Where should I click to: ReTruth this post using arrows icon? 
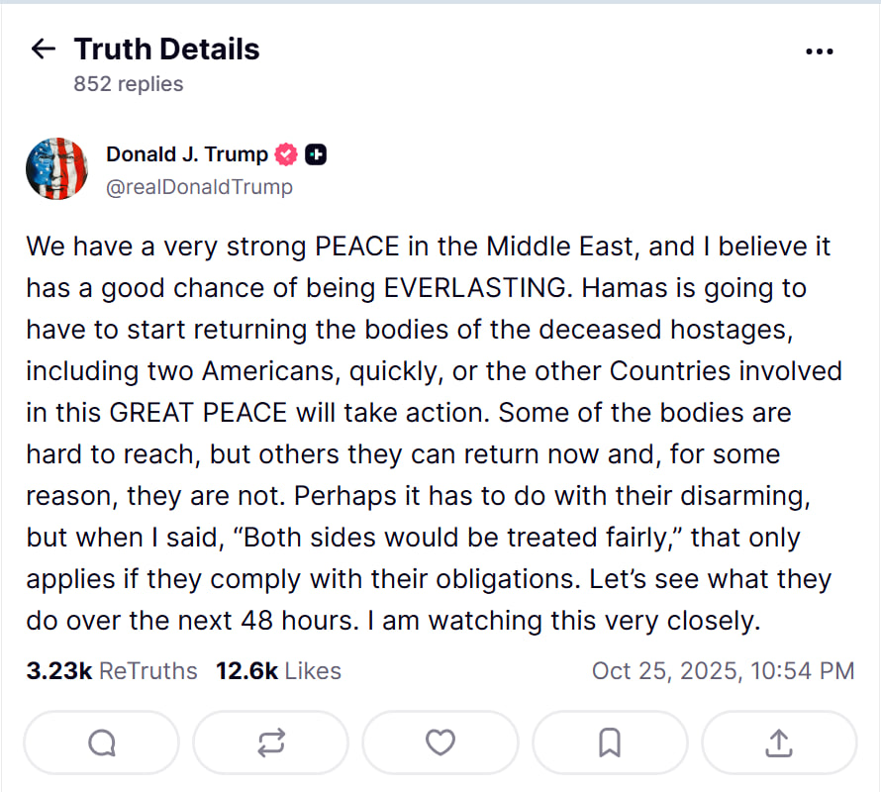pos(270,742)
